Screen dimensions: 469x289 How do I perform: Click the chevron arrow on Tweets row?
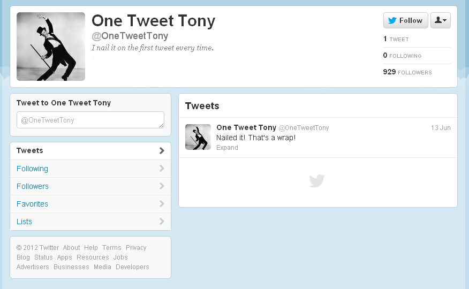coord(162,150)
